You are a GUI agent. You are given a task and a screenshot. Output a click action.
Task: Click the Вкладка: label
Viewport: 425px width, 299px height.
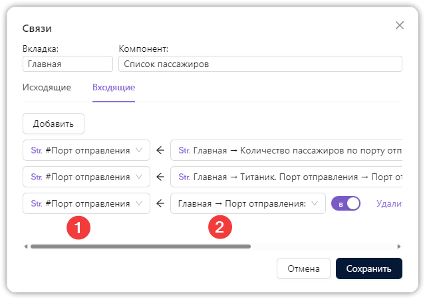point(41,49)
